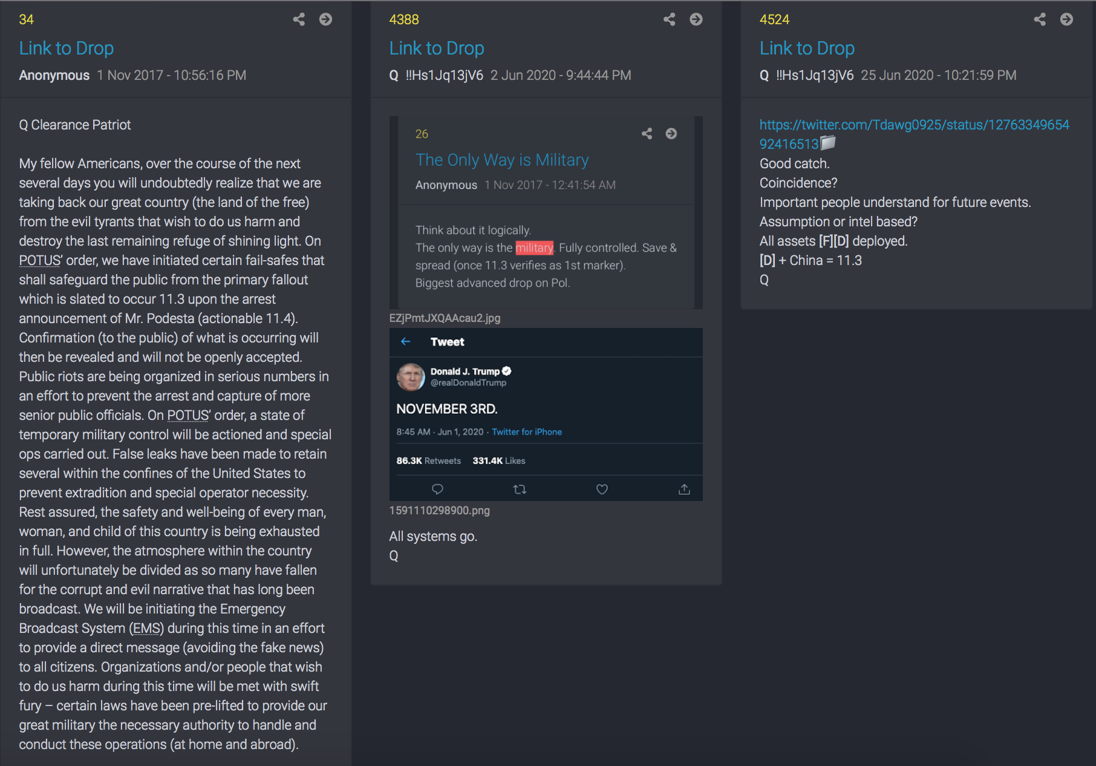
Task: Click the date 1 Nov 2017 - 10:56:16 PM
Action: [172, 75]
